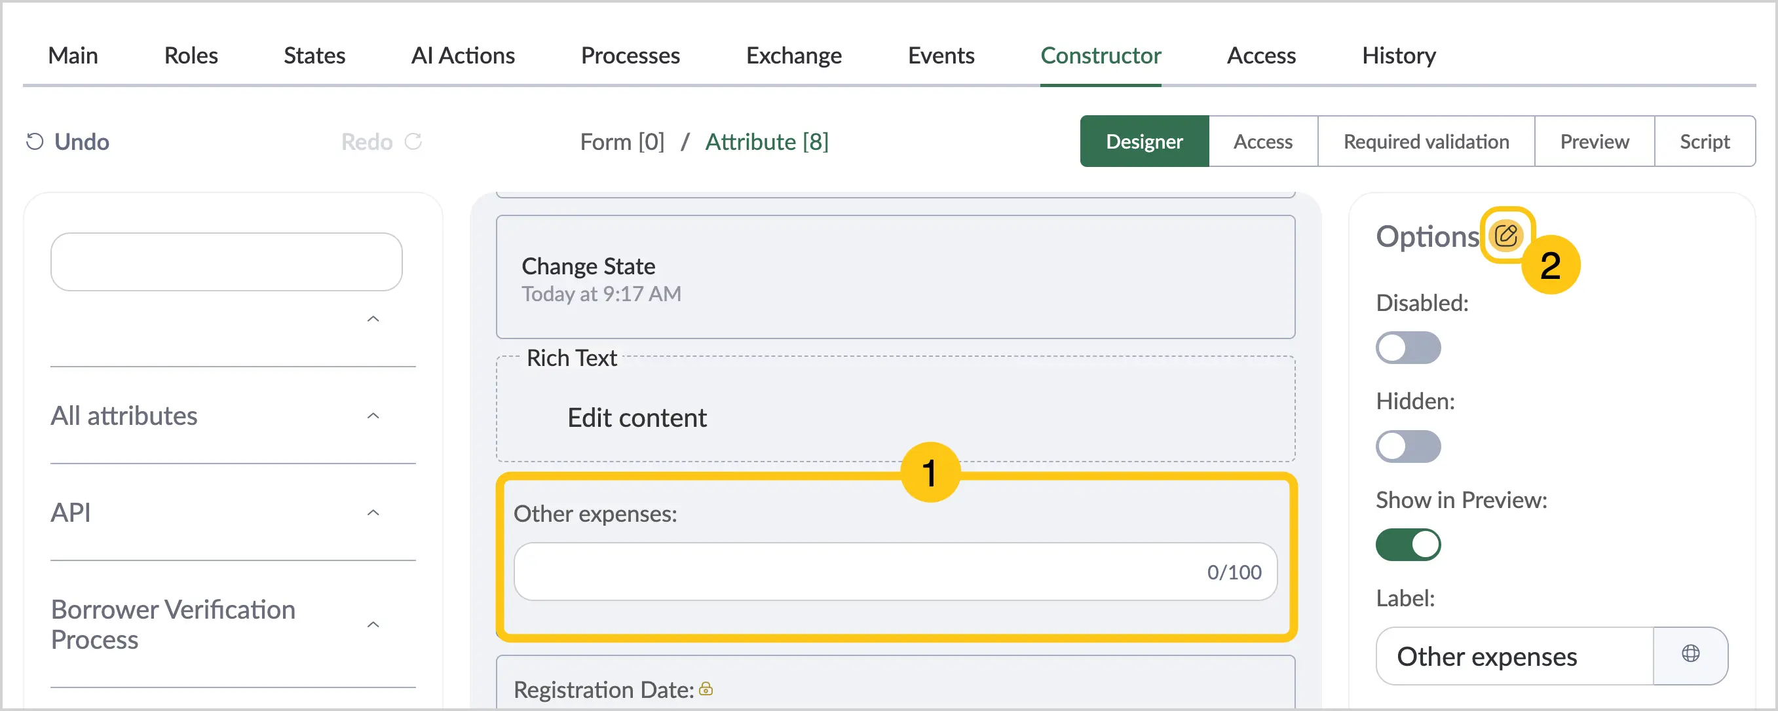Open the Main tab
Screen dimensions: 1778x711
coord(73,55)
